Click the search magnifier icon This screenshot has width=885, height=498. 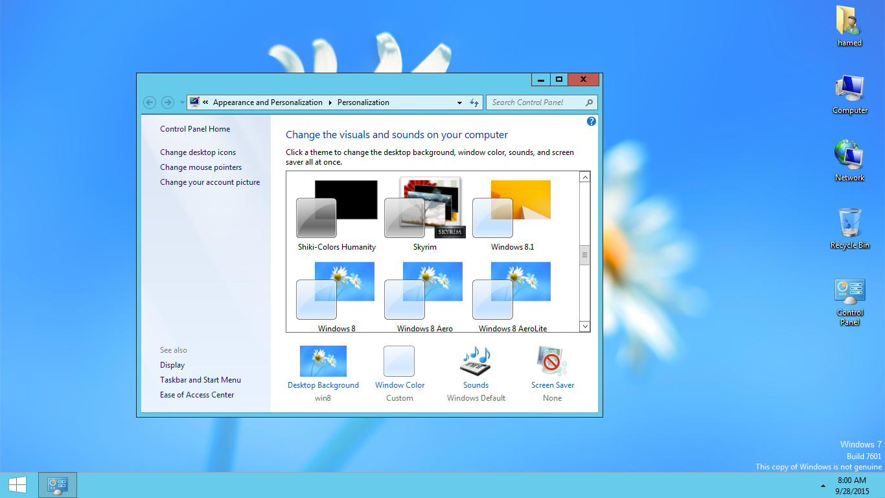tap(589, 102)
